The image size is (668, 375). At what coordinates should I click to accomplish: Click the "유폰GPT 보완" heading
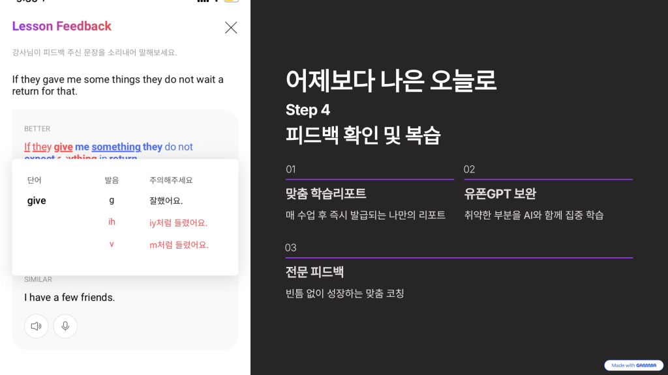[x=500, y=193]
